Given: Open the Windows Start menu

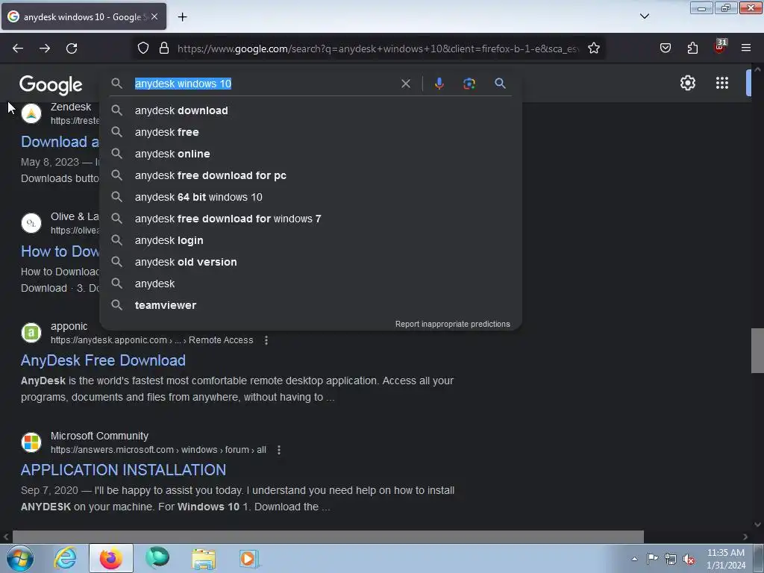Looking at the screenshot, I should tap(20, 558).
